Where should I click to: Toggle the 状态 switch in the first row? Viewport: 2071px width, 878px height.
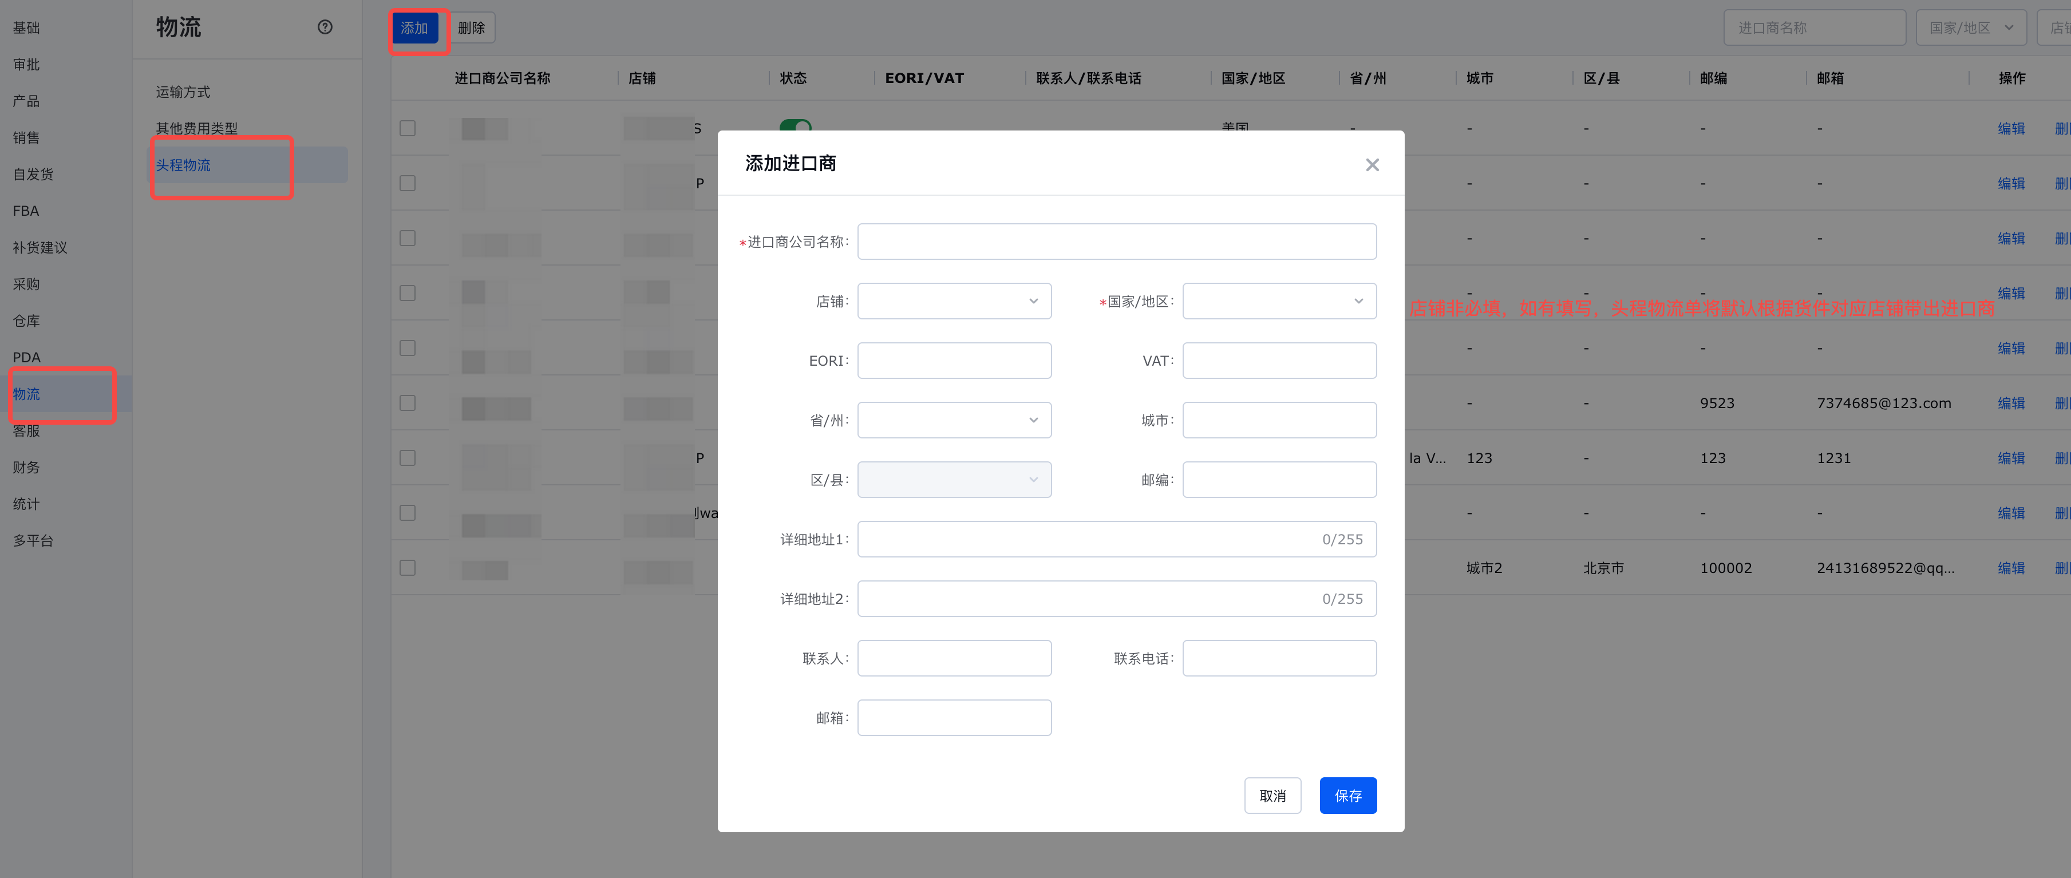click(795, 125)
